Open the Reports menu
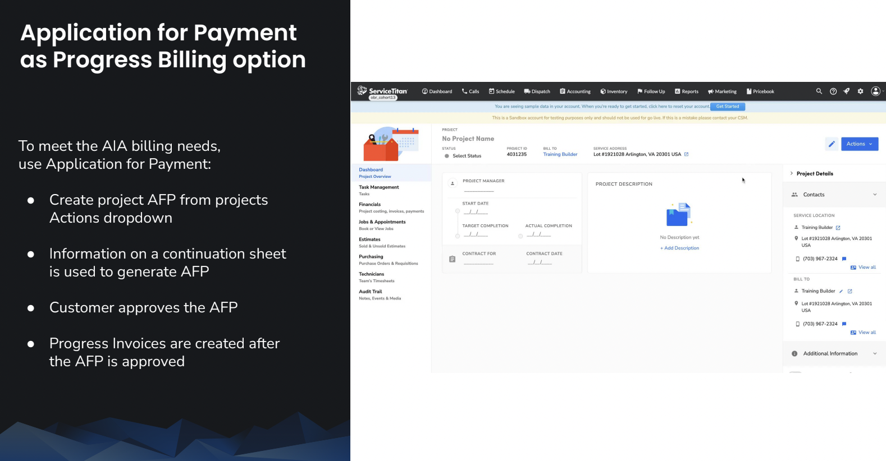Screen dimensions: 886x461 coord(687,91)
